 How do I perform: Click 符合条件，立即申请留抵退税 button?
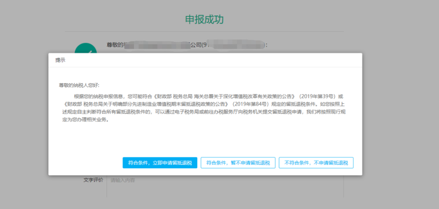click(x=160, y=163)
